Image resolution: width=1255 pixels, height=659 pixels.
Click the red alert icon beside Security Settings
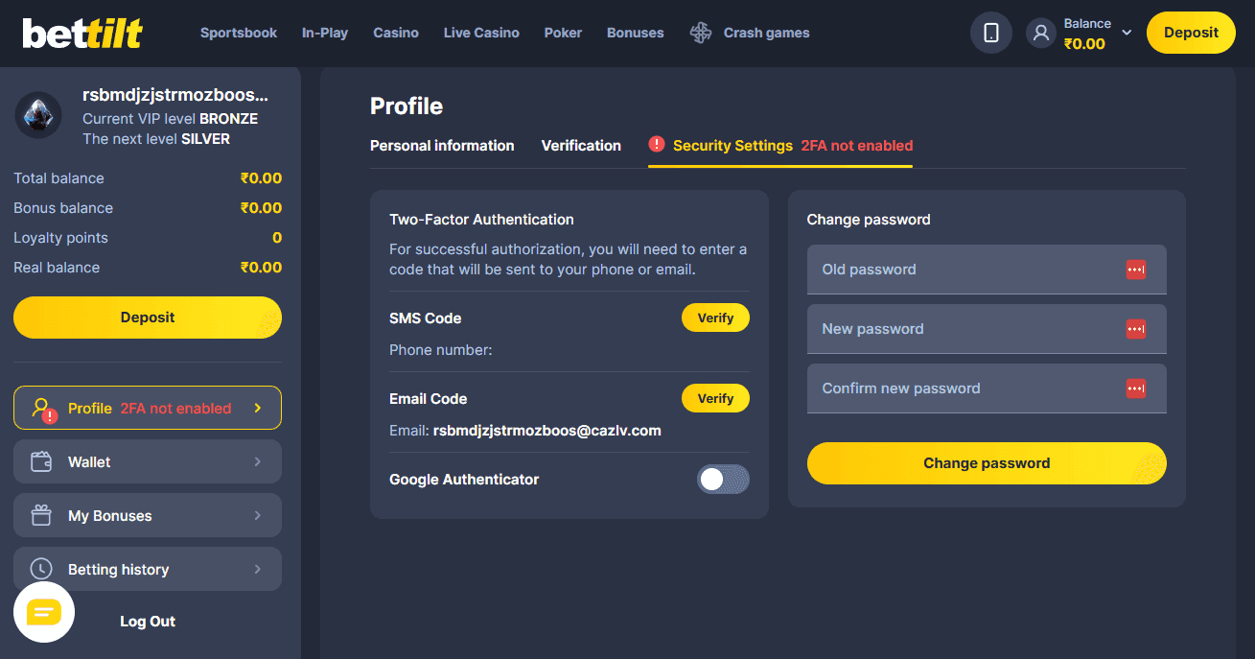657,144
